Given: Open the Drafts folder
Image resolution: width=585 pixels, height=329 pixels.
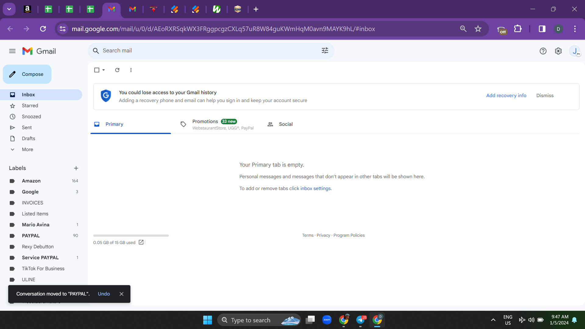Looking at the screenshot, I should pos(28,138).
